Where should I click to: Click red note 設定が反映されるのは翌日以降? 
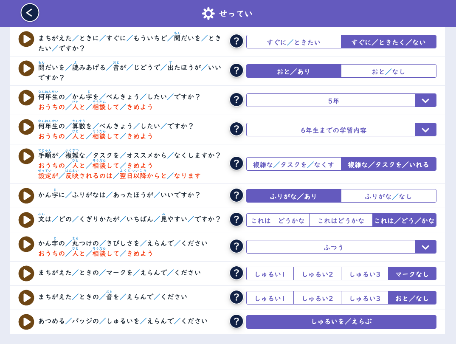[x=120, y=175]
